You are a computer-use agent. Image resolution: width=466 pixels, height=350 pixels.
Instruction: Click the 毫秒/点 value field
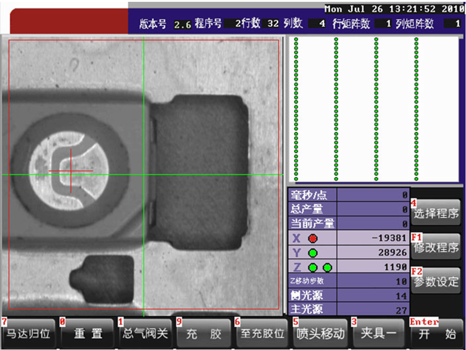click(373, 195)
